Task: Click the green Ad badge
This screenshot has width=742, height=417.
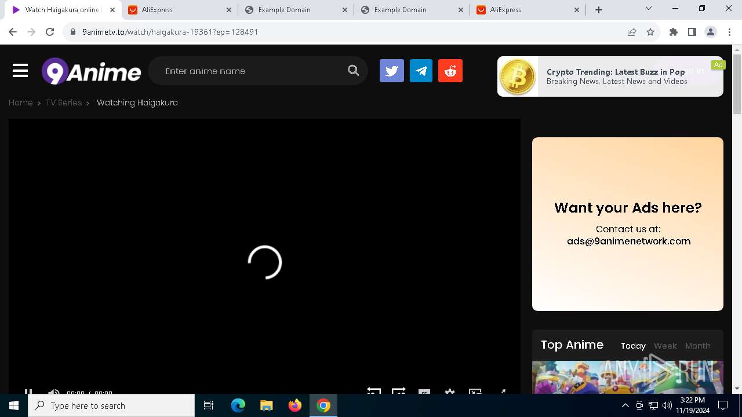Action: pos(718,65)
